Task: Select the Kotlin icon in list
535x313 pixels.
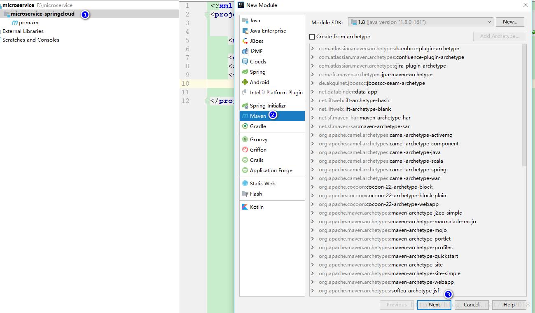Action: [245, 207]
